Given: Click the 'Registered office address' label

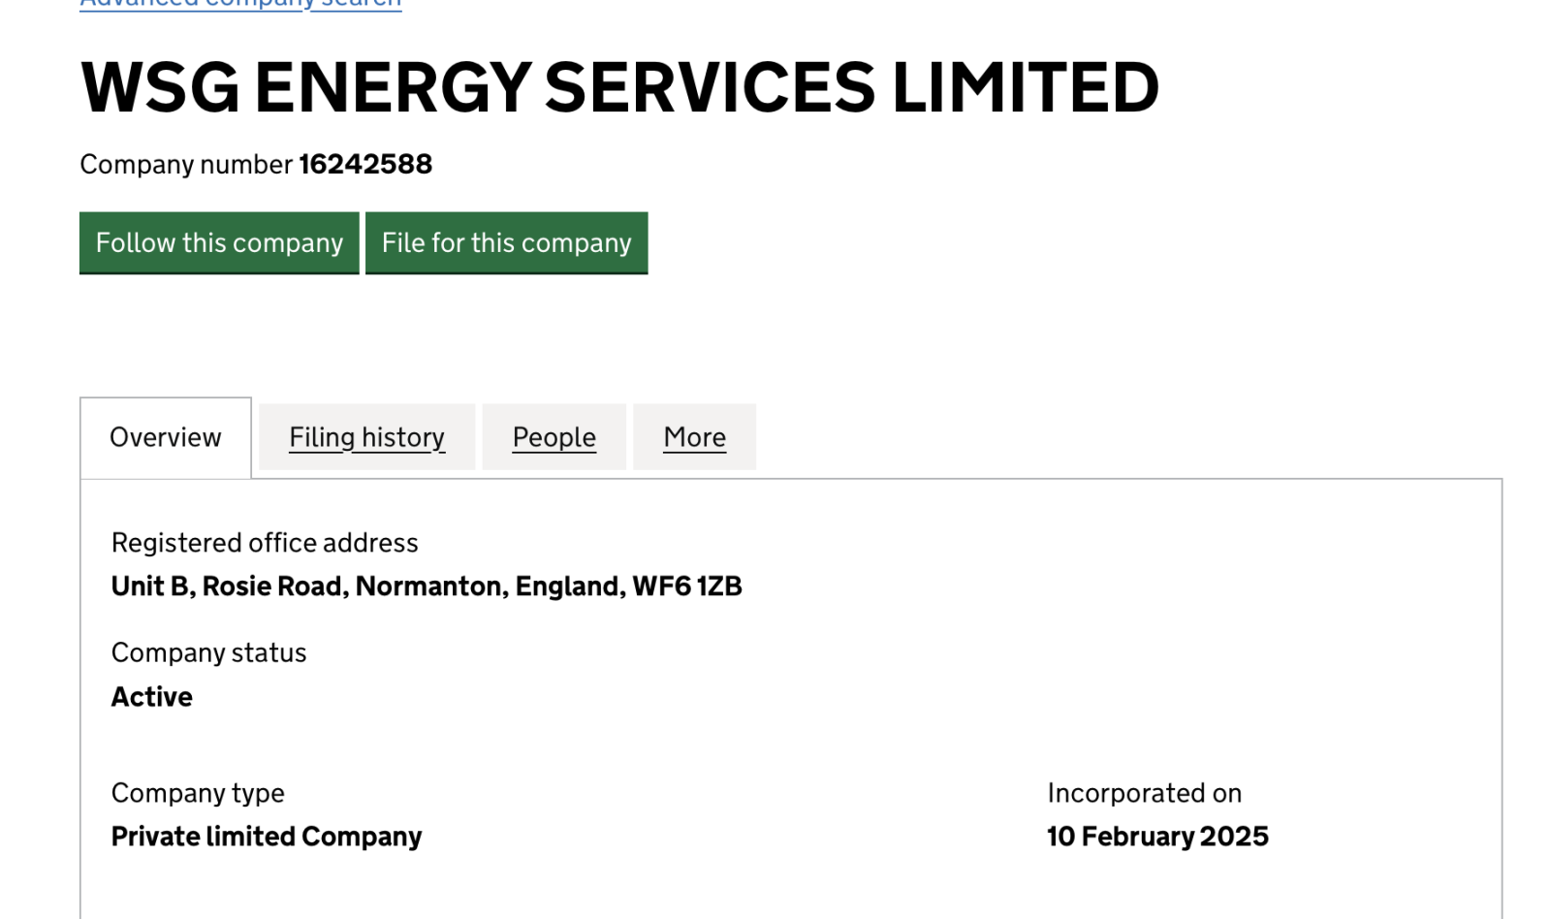Looking at the screenshot, I should click(x=265, y=543).
